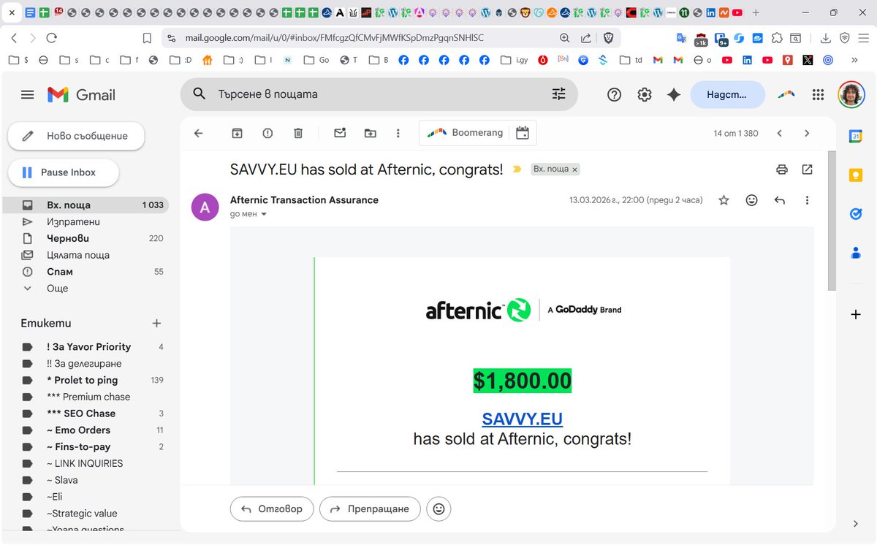Viewport: 877px width, 545px height.
Task: Go to older email with right chevron
Action: coord(807,133)
